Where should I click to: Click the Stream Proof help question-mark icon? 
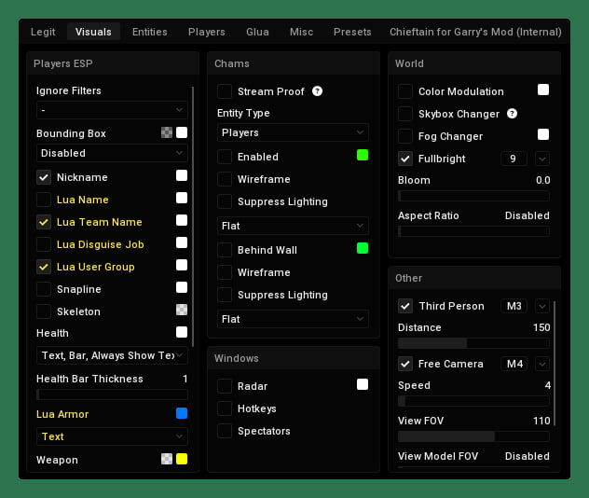click(317, 91)
